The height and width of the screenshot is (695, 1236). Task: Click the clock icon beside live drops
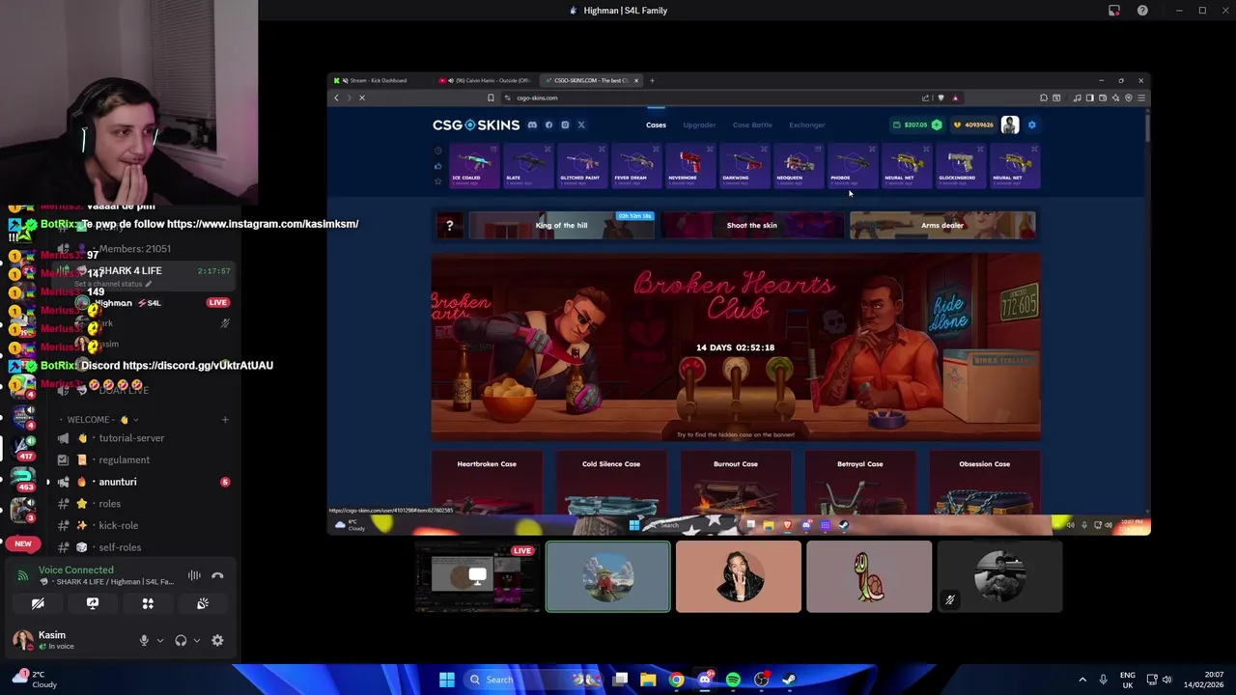tap(437, 151)
